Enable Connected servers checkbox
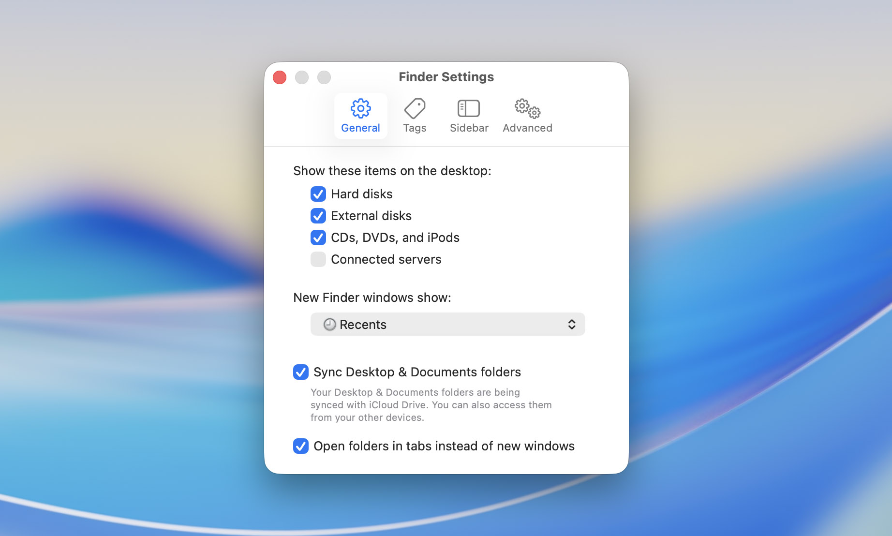Viewport: 892px width, 536px height. pyautogui.click(x=318, y=259)
